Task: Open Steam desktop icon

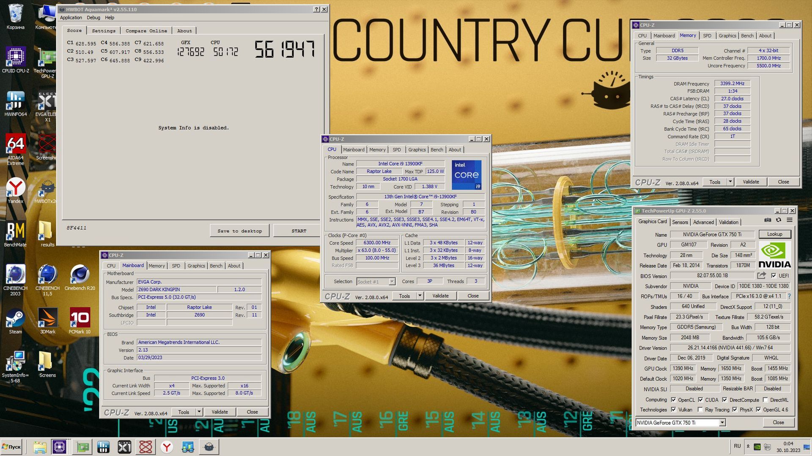Action: click(15, 321)
